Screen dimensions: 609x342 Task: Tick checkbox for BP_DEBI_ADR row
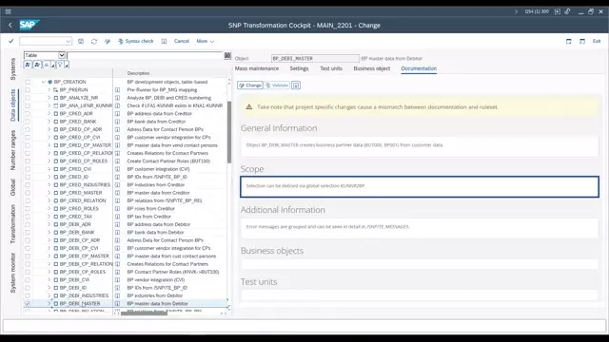pyautogui.click(x=28, y=224)
